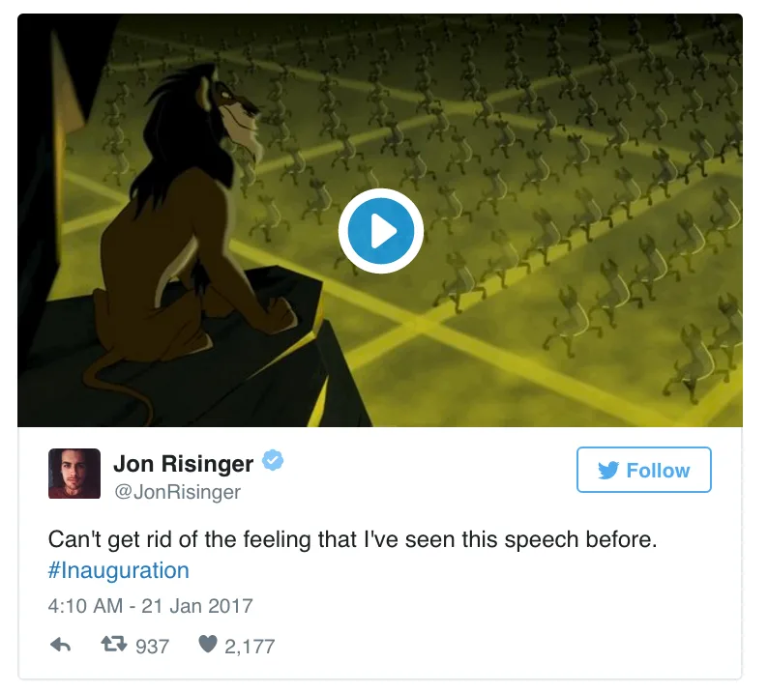
Task: Open the #Inauguration hashtag link
Action: click(x=119, y=570)
